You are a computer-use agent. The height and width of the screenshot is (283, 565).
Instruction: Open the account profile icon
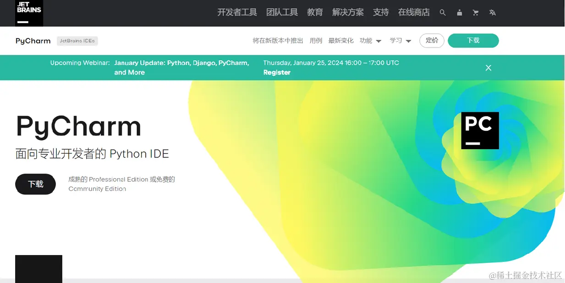pyautogui.click(x=459, y=13)
